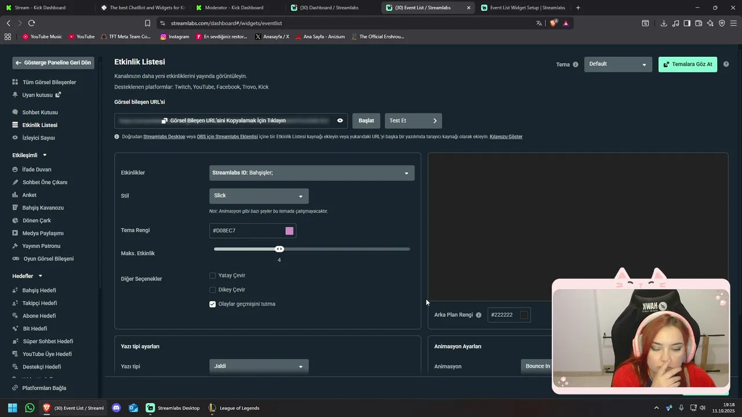This screenshot has height=417, width=742.
Task: Open the Stil dropdown showing Slick
Action: click(x=259, y=196)
